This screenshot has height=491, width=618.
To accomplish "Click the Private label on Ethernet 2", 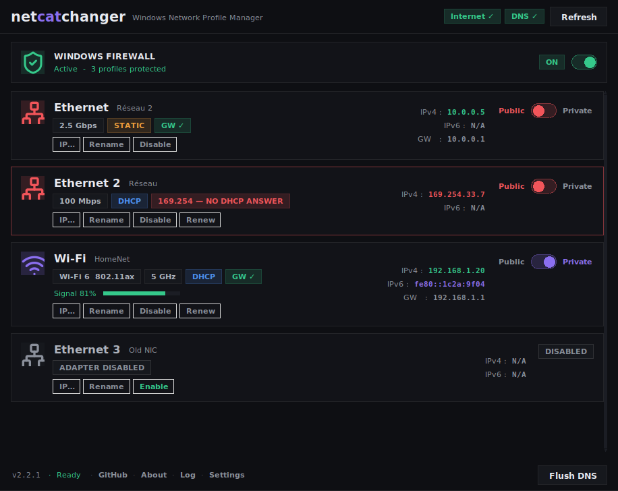I will point(577,186).
